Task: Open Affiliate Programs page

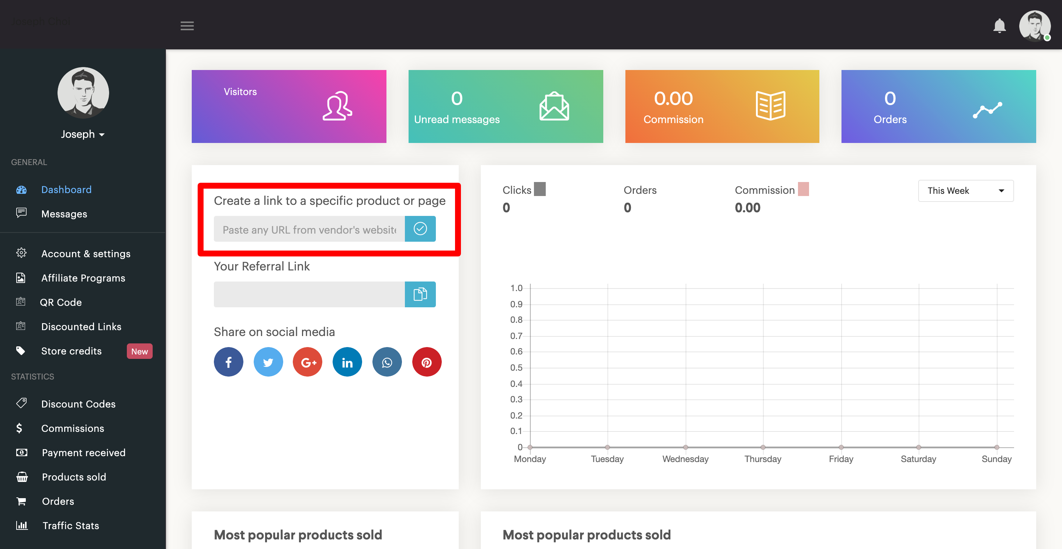Action: (83, 278)
